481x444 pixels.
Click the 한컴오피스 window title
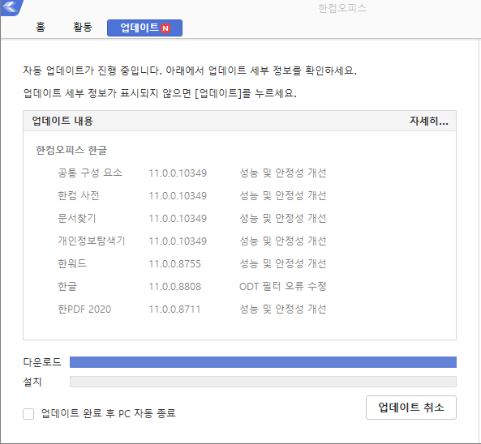[342, 8]
